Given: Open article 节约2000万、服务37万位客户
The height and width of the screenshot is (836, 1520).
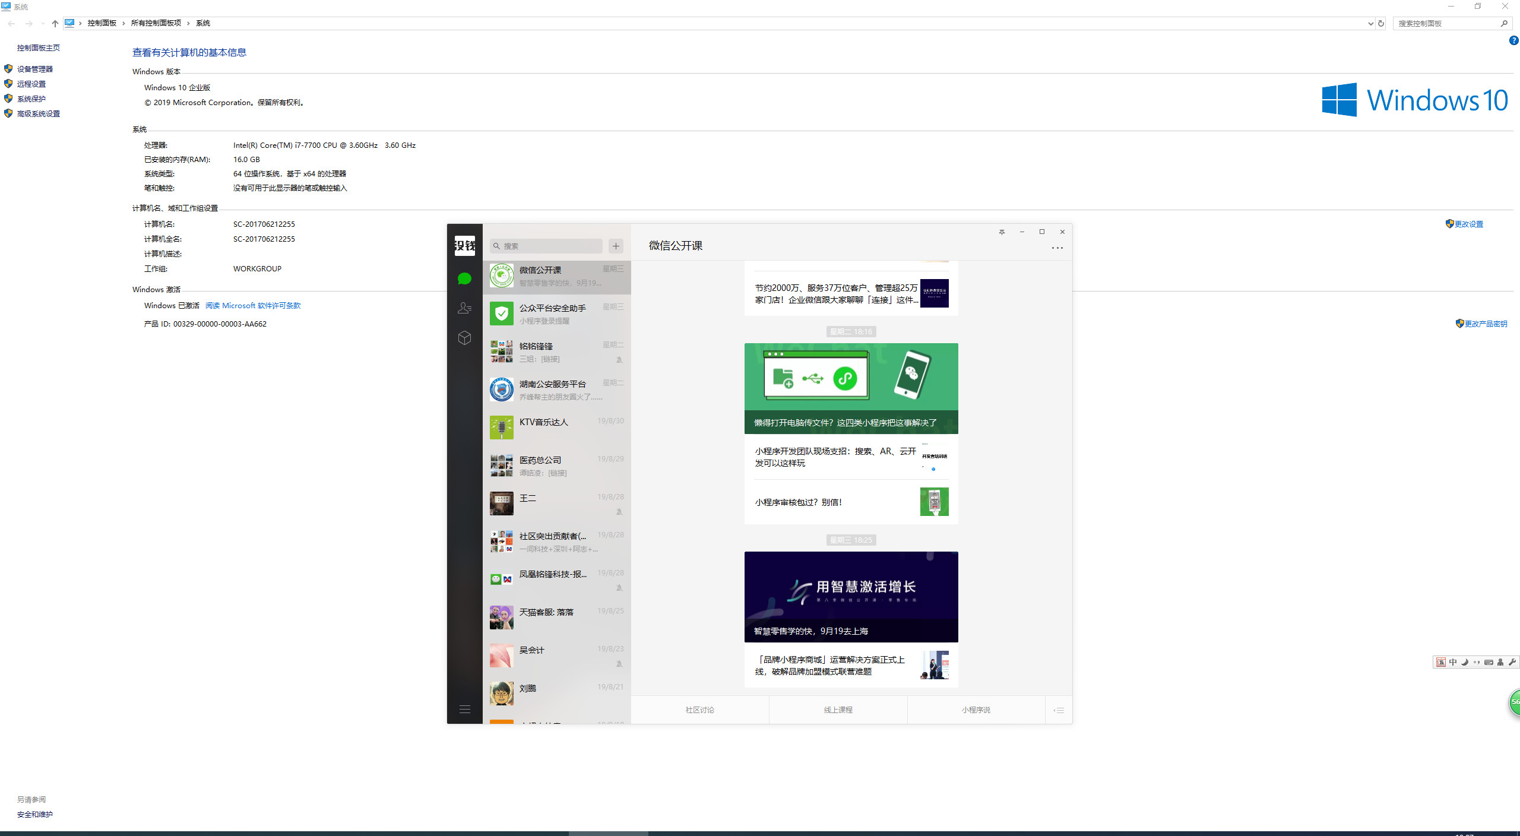Looking at the screenshot, I should pyautogui.click(x=851, y=293).
